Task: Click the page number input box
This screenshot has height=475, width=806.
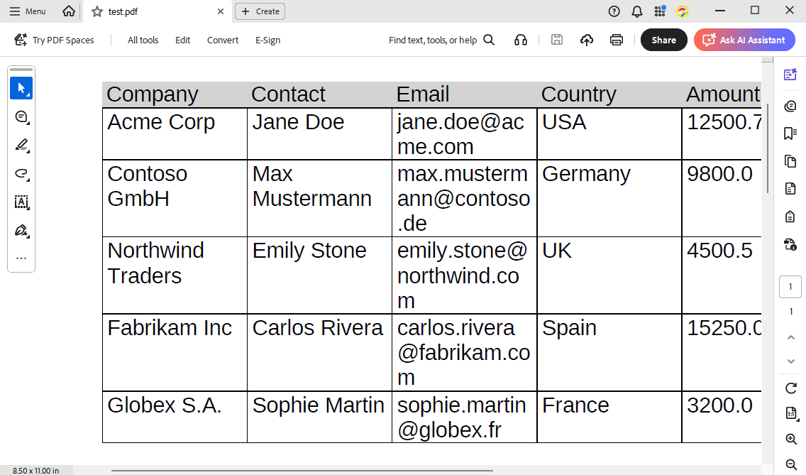Action: coord(790,287)
